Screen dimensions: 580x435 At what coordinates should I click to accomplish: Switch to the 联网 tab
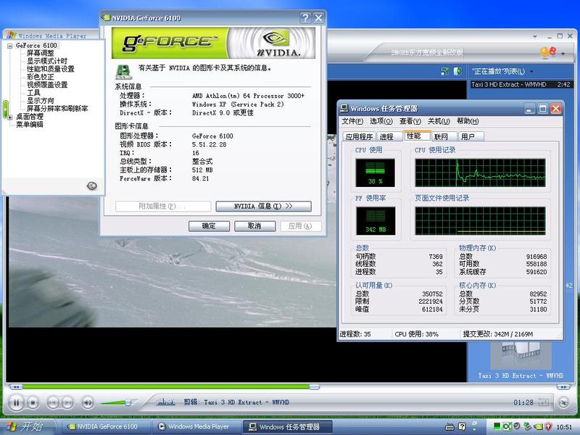[444, 136]
